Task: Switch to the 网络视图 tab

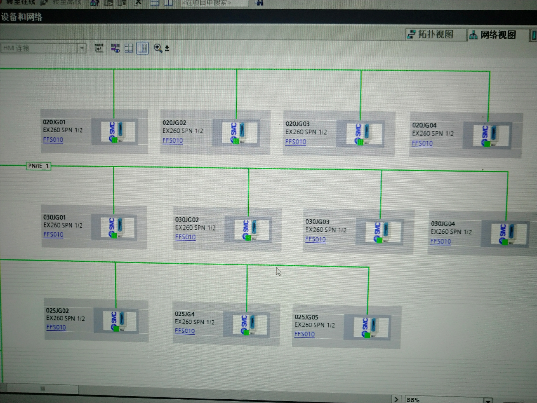Action: pyautogui.click(x=498, y=35)
